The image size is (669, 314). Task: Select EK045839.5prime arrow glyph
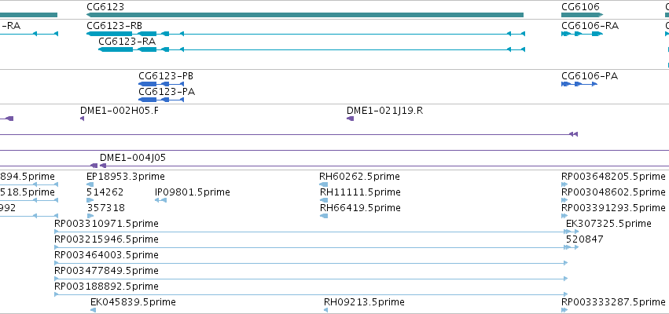[93, 310]
